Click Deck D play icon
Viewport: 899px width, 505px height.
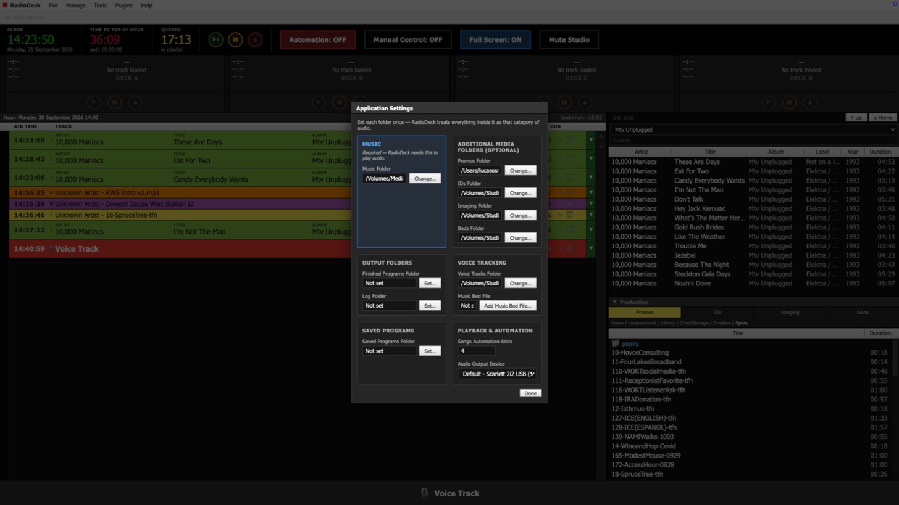(768, 102)
